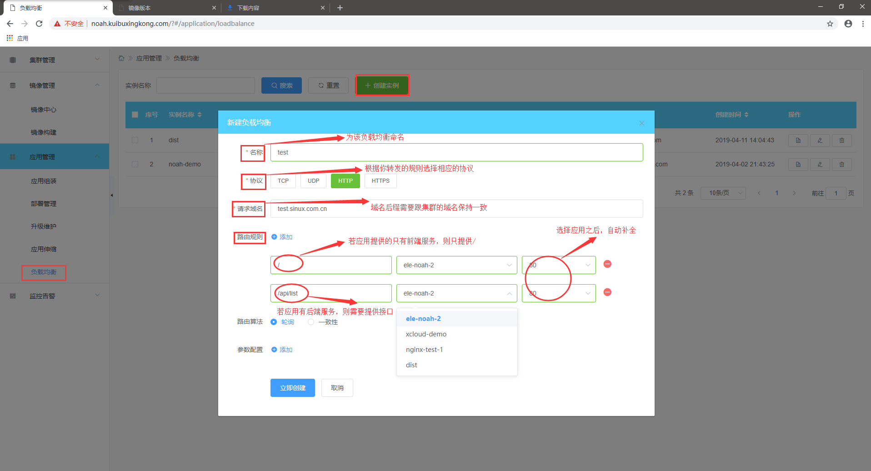Viewport: 871px width, 471px height.
Task: Open a new browser tab
Action: click(340, 8)
